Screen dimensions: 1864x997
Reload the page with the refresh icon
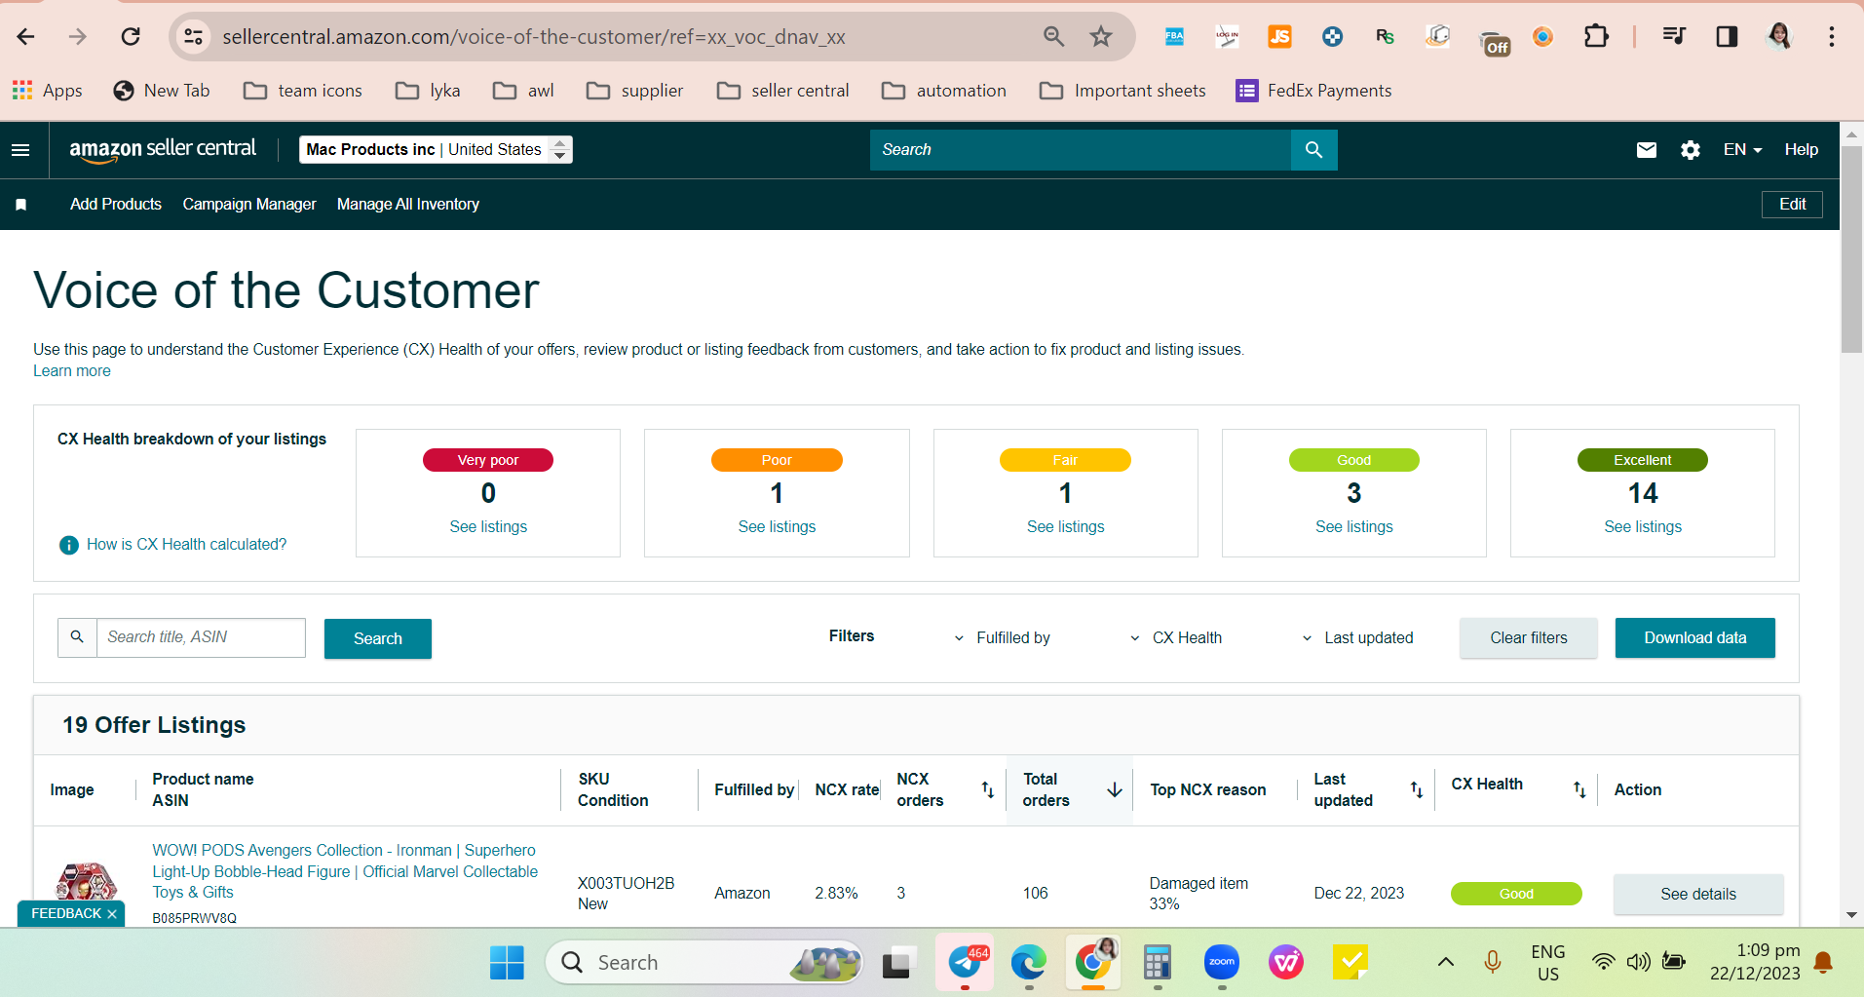point(131,37)
